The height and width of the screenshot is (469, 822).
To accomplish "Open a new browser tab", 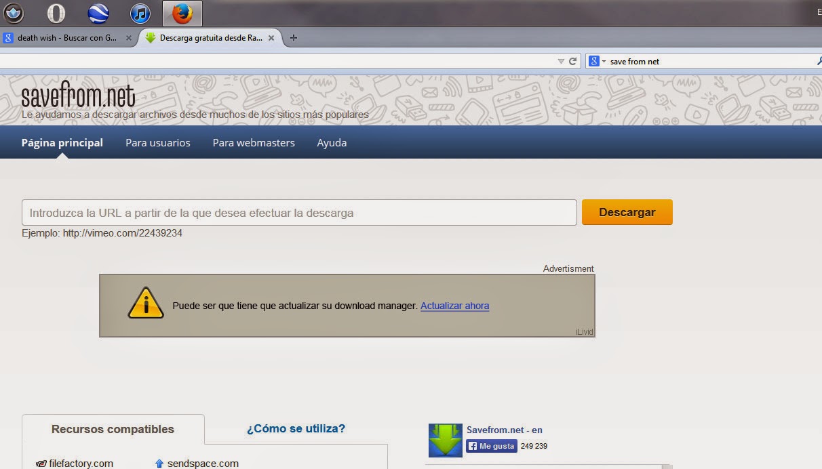I will pos(293,38).
